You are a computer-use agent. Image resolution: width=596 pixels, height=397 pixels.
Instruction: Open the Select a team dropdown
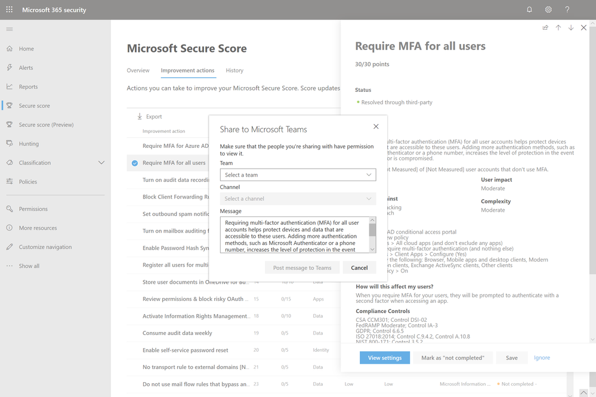(x=298, y=175)
